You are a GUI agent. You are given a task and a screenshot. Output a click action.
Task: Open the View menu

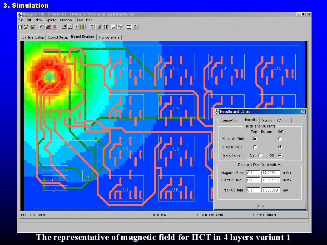(39, 20)
